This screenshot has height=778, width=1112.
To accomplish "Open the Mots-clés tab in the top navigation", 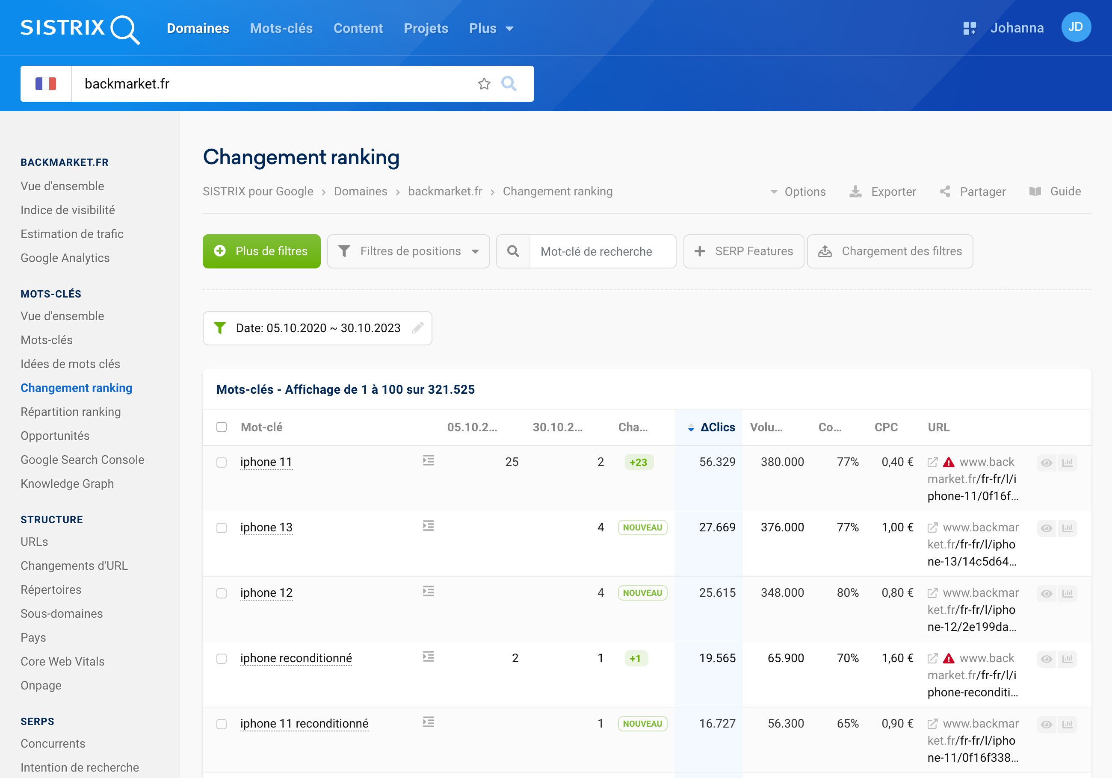I will (x=281, y=29).
